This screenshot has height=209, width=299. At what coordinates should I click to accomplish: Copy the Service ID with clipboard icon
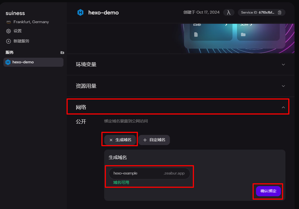coord(280,12)
